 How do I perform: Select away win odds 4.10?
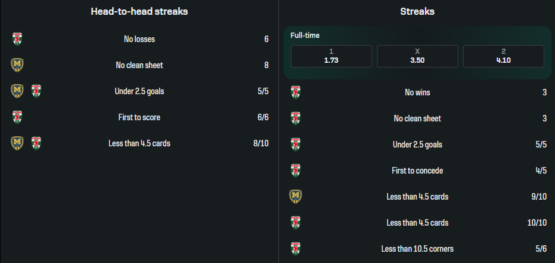coord(503,56)
